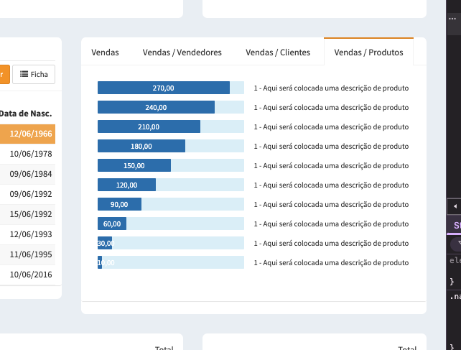461x350 pixels.
Task: Select the Vendas / Clientes tab
Action: (278, 52)
